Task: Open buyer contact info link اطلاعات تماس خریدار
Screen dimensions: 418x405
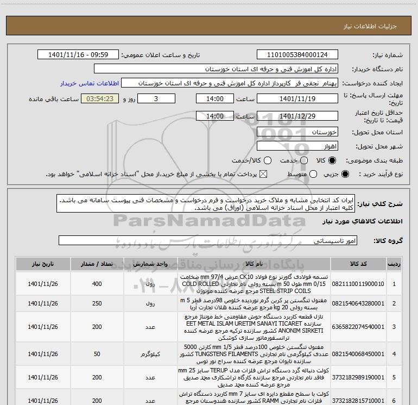Action: click(x=90, y=83)
